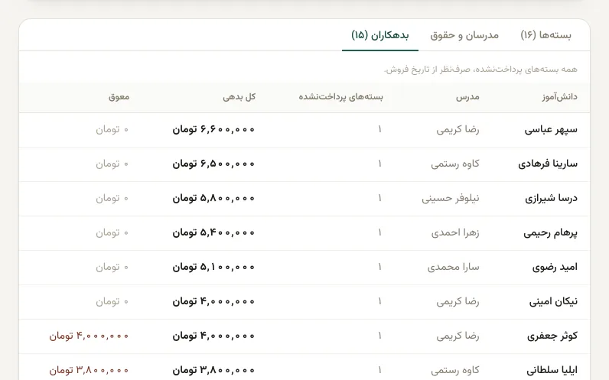
Task: Click total debt ۵,۱۰۰,۰۰۰ تومان
Action: pyautogui.click(x=213, y=268)
